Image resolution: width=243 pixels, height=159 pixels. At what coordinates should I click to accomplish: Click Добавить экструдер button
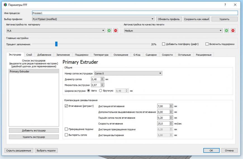click(34, 130)
